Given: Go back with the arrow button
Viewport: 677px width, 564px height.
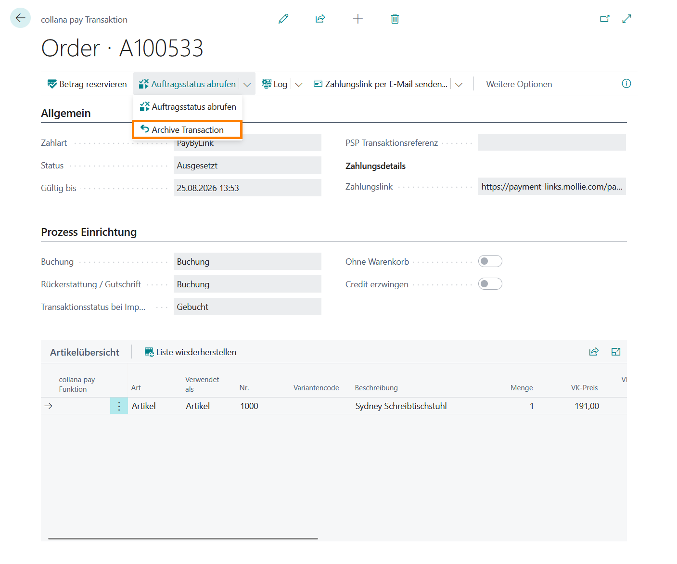Looking at the screenshot, I should tap(20, 18).
